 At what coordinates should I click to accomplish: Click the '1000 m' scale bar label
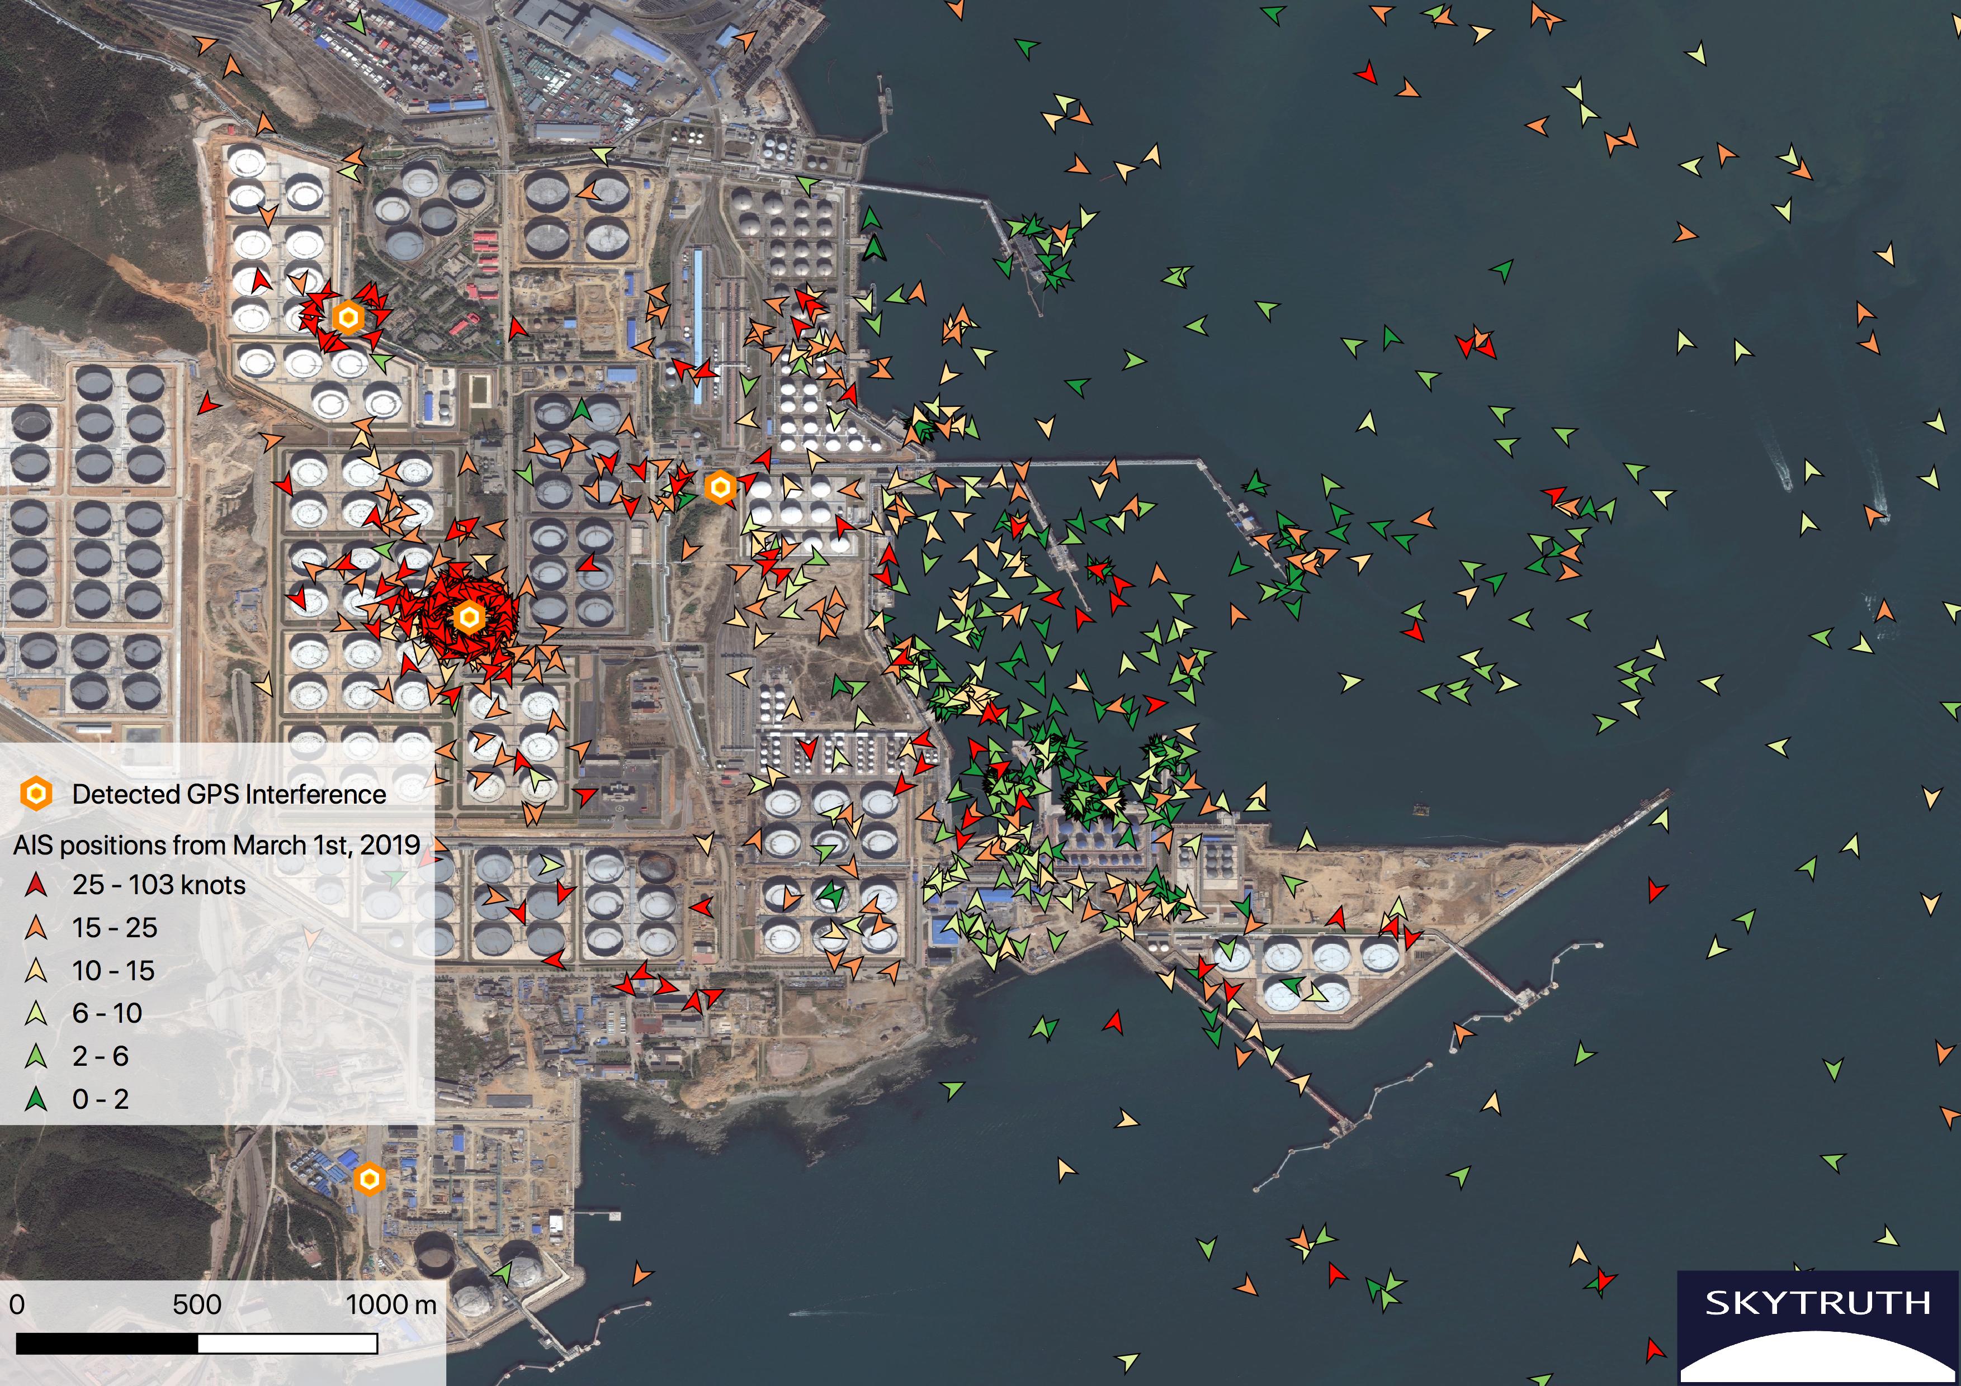coord(391,1304)
